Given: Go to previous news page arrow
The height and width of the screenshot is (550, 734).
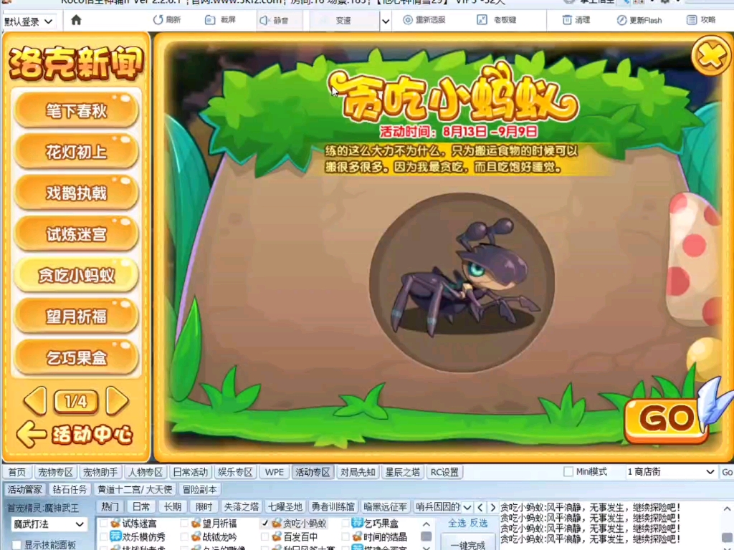Looking at the screenshot, I should click(36, 401).
